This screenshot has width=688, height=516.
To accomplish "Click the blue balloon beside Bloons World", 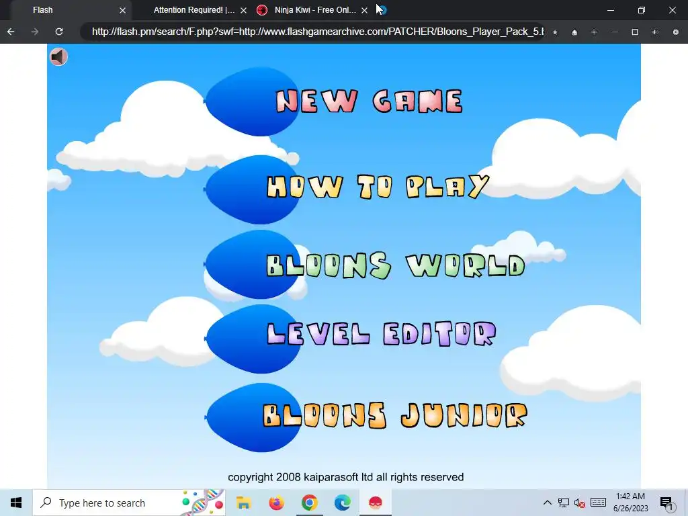I will [x=253, y=264].
